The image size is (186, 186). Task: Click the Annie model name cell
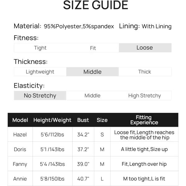[20, 179]
